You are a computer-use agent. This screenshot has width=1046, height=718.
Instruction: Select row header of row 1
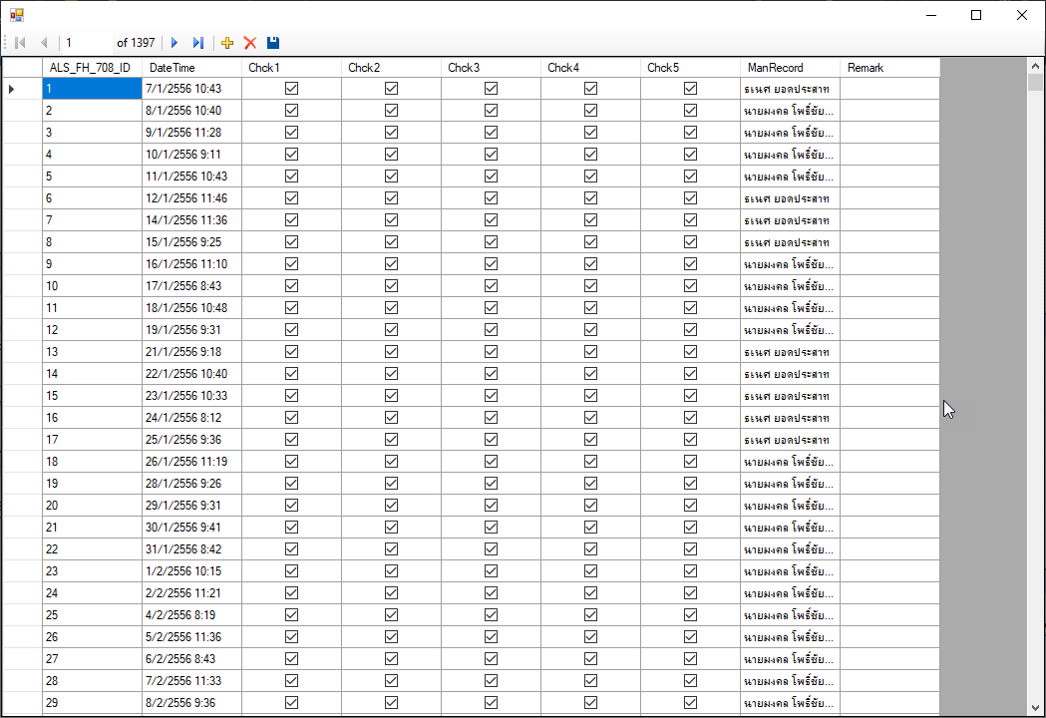22,88
